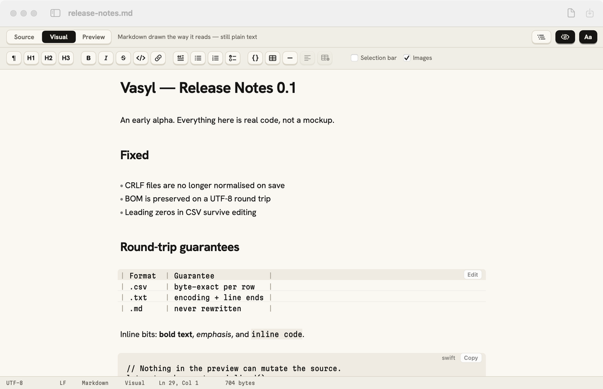Click the inline code text span

pos(277,334)
